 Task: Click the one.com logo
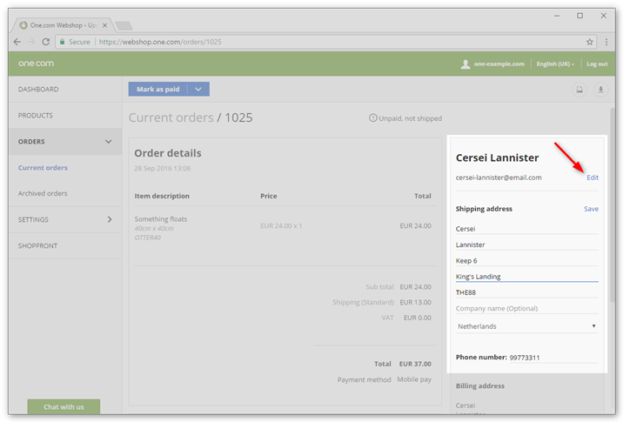coord(36,64)
